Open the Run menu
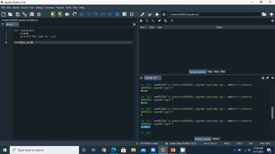 tap(32, 8)
